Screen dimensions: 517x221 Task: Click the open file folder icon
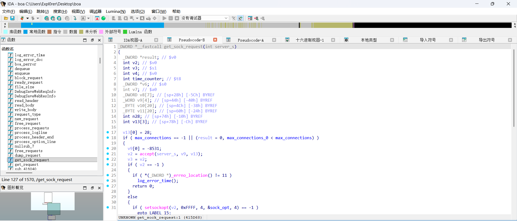(6, 18)
